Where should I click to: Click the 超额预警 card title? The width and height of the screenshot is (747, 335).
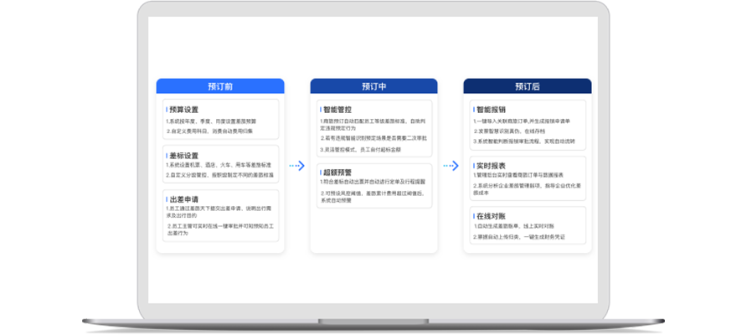337,171
